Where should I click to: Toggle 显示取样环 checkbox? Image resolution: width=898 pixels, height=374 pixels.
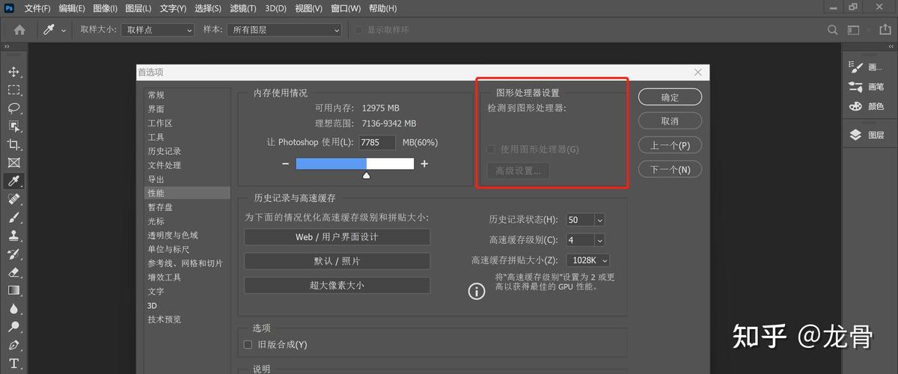(x=359, y=30)
